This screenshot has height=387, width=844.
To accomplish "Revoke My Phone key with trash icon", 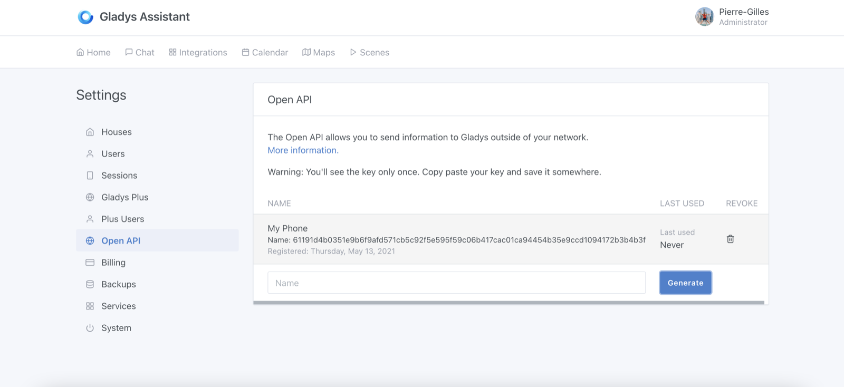I will (731, 239).
